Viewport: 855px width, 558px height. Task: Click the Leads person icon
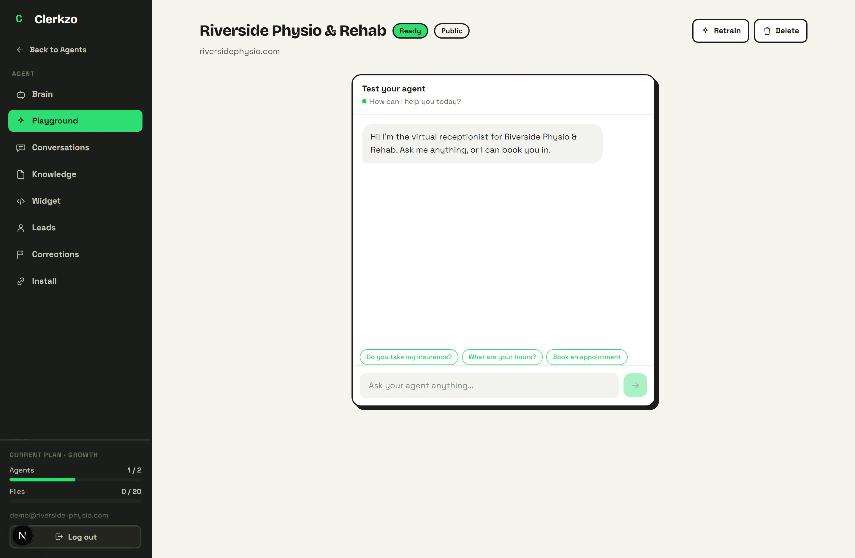pos(21,228)
